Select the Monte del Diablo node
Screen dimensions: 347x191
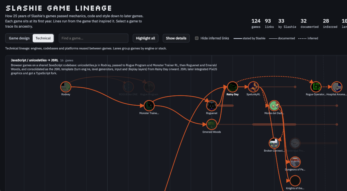click(274, 106)
